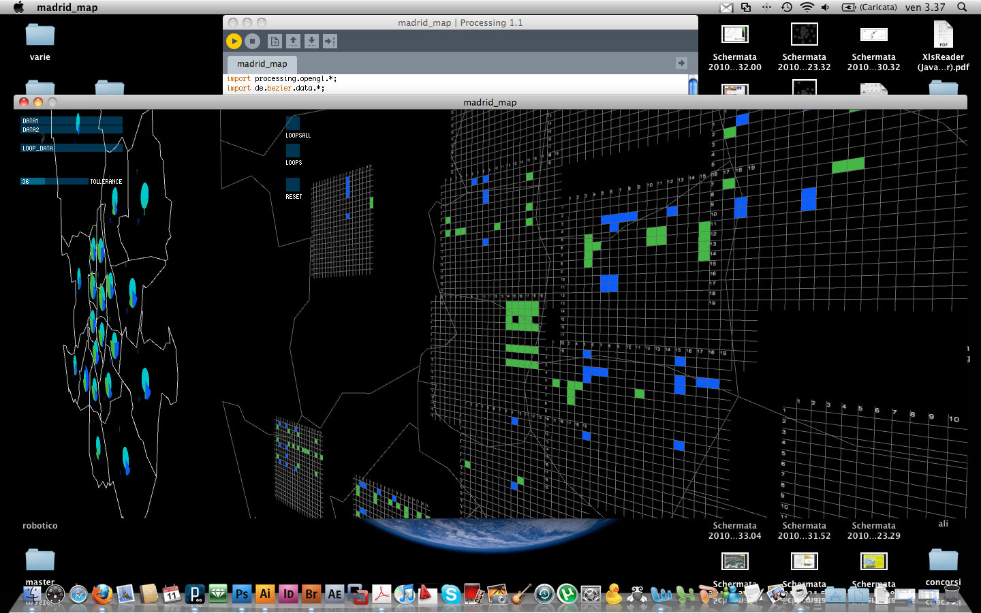Open Photoshop from the Dock
The width and height of the screenshot is (981, 613).
pos(241,594)
